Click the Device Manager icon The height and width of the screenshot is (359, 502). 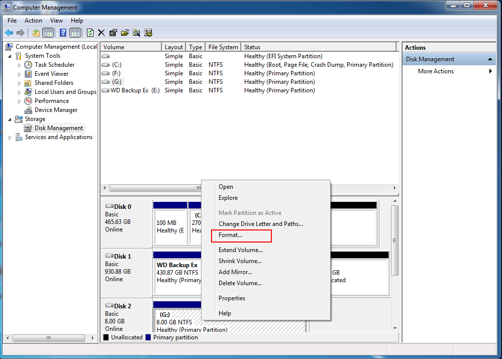pyautogui.click(x=28, y=110)
